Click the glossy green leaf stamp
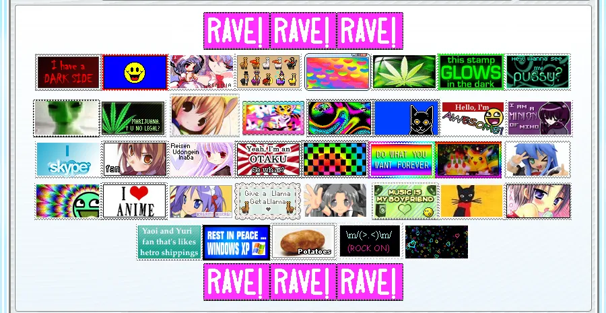Image resolution: width=606 pixels, height=313 pixels. pyautogui.click(x=404, y=72)
